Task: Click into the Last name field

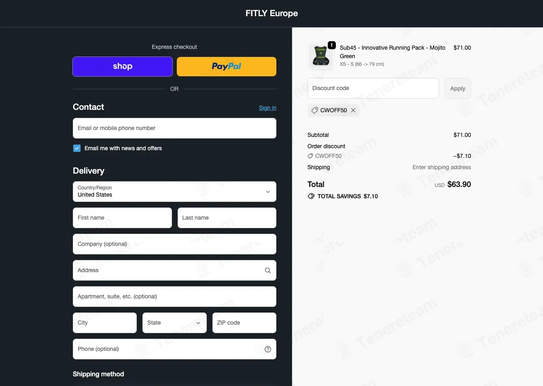Action: pyautogui.click(x=227, y=218)
